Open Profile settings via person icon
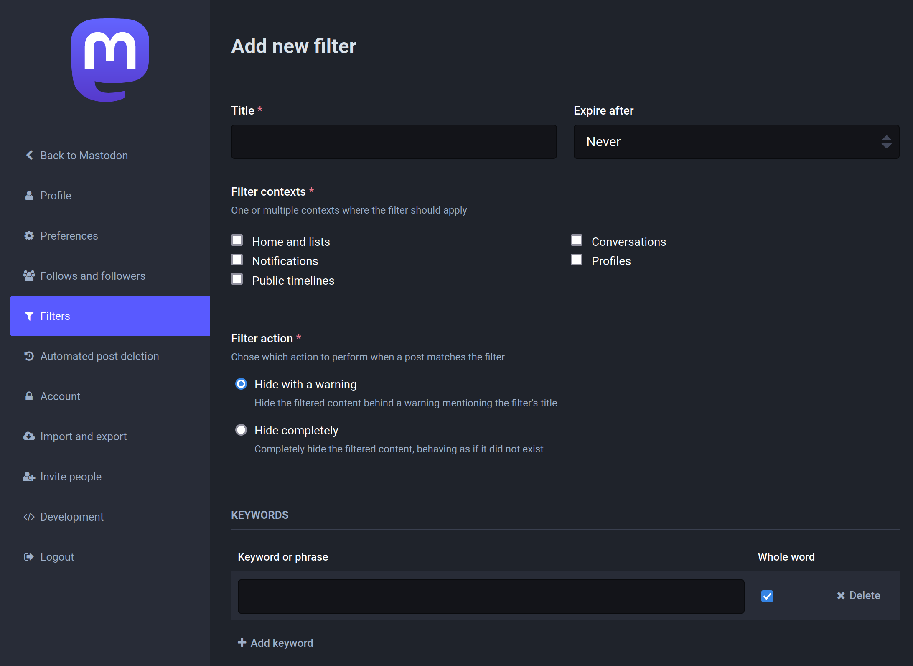 (x=29, y=195)
